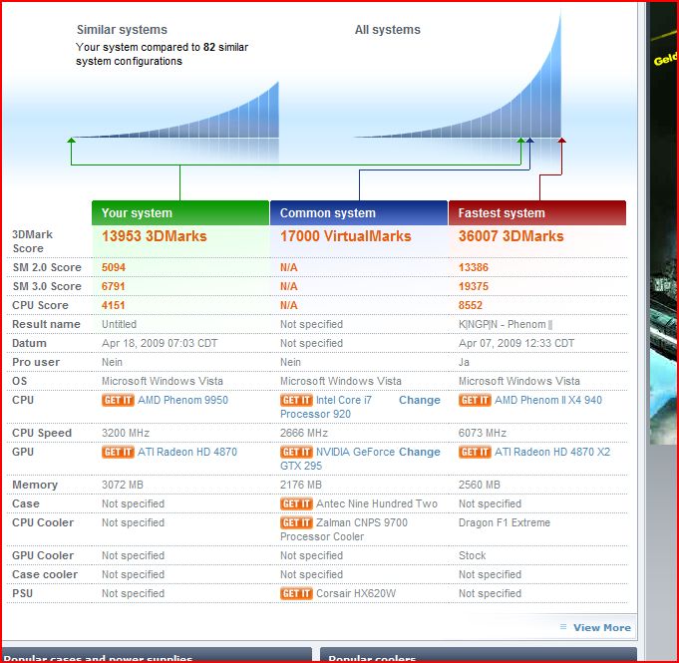Click SM 3.0 Score value 6791

(x=114, y=286)
